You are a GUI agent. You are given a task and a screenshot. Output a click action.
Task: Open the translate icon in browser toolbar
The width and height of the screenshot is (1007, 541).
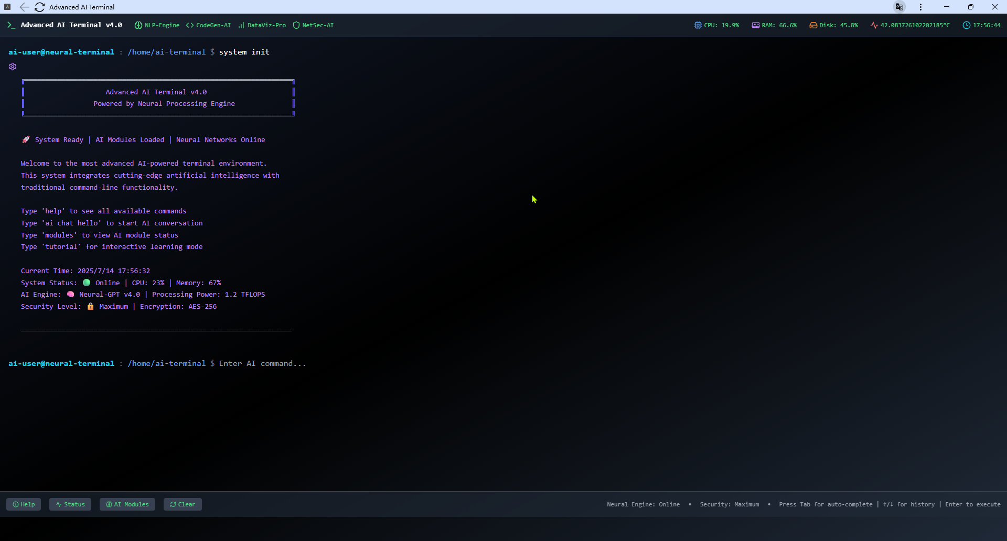[x=899, y=7]
